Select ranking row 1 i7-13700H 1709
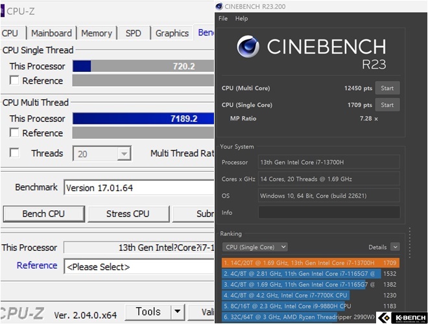The width and height of the screenshot is (428, 324). tap(311, 263)
